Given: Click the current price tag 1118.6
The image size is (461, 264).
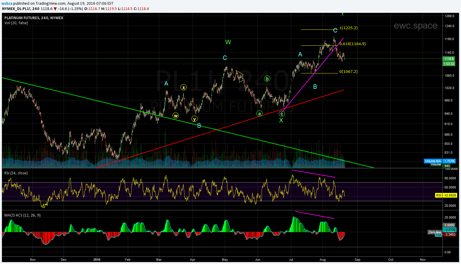Looking at the screenshot, I should (x=449, y=59).
